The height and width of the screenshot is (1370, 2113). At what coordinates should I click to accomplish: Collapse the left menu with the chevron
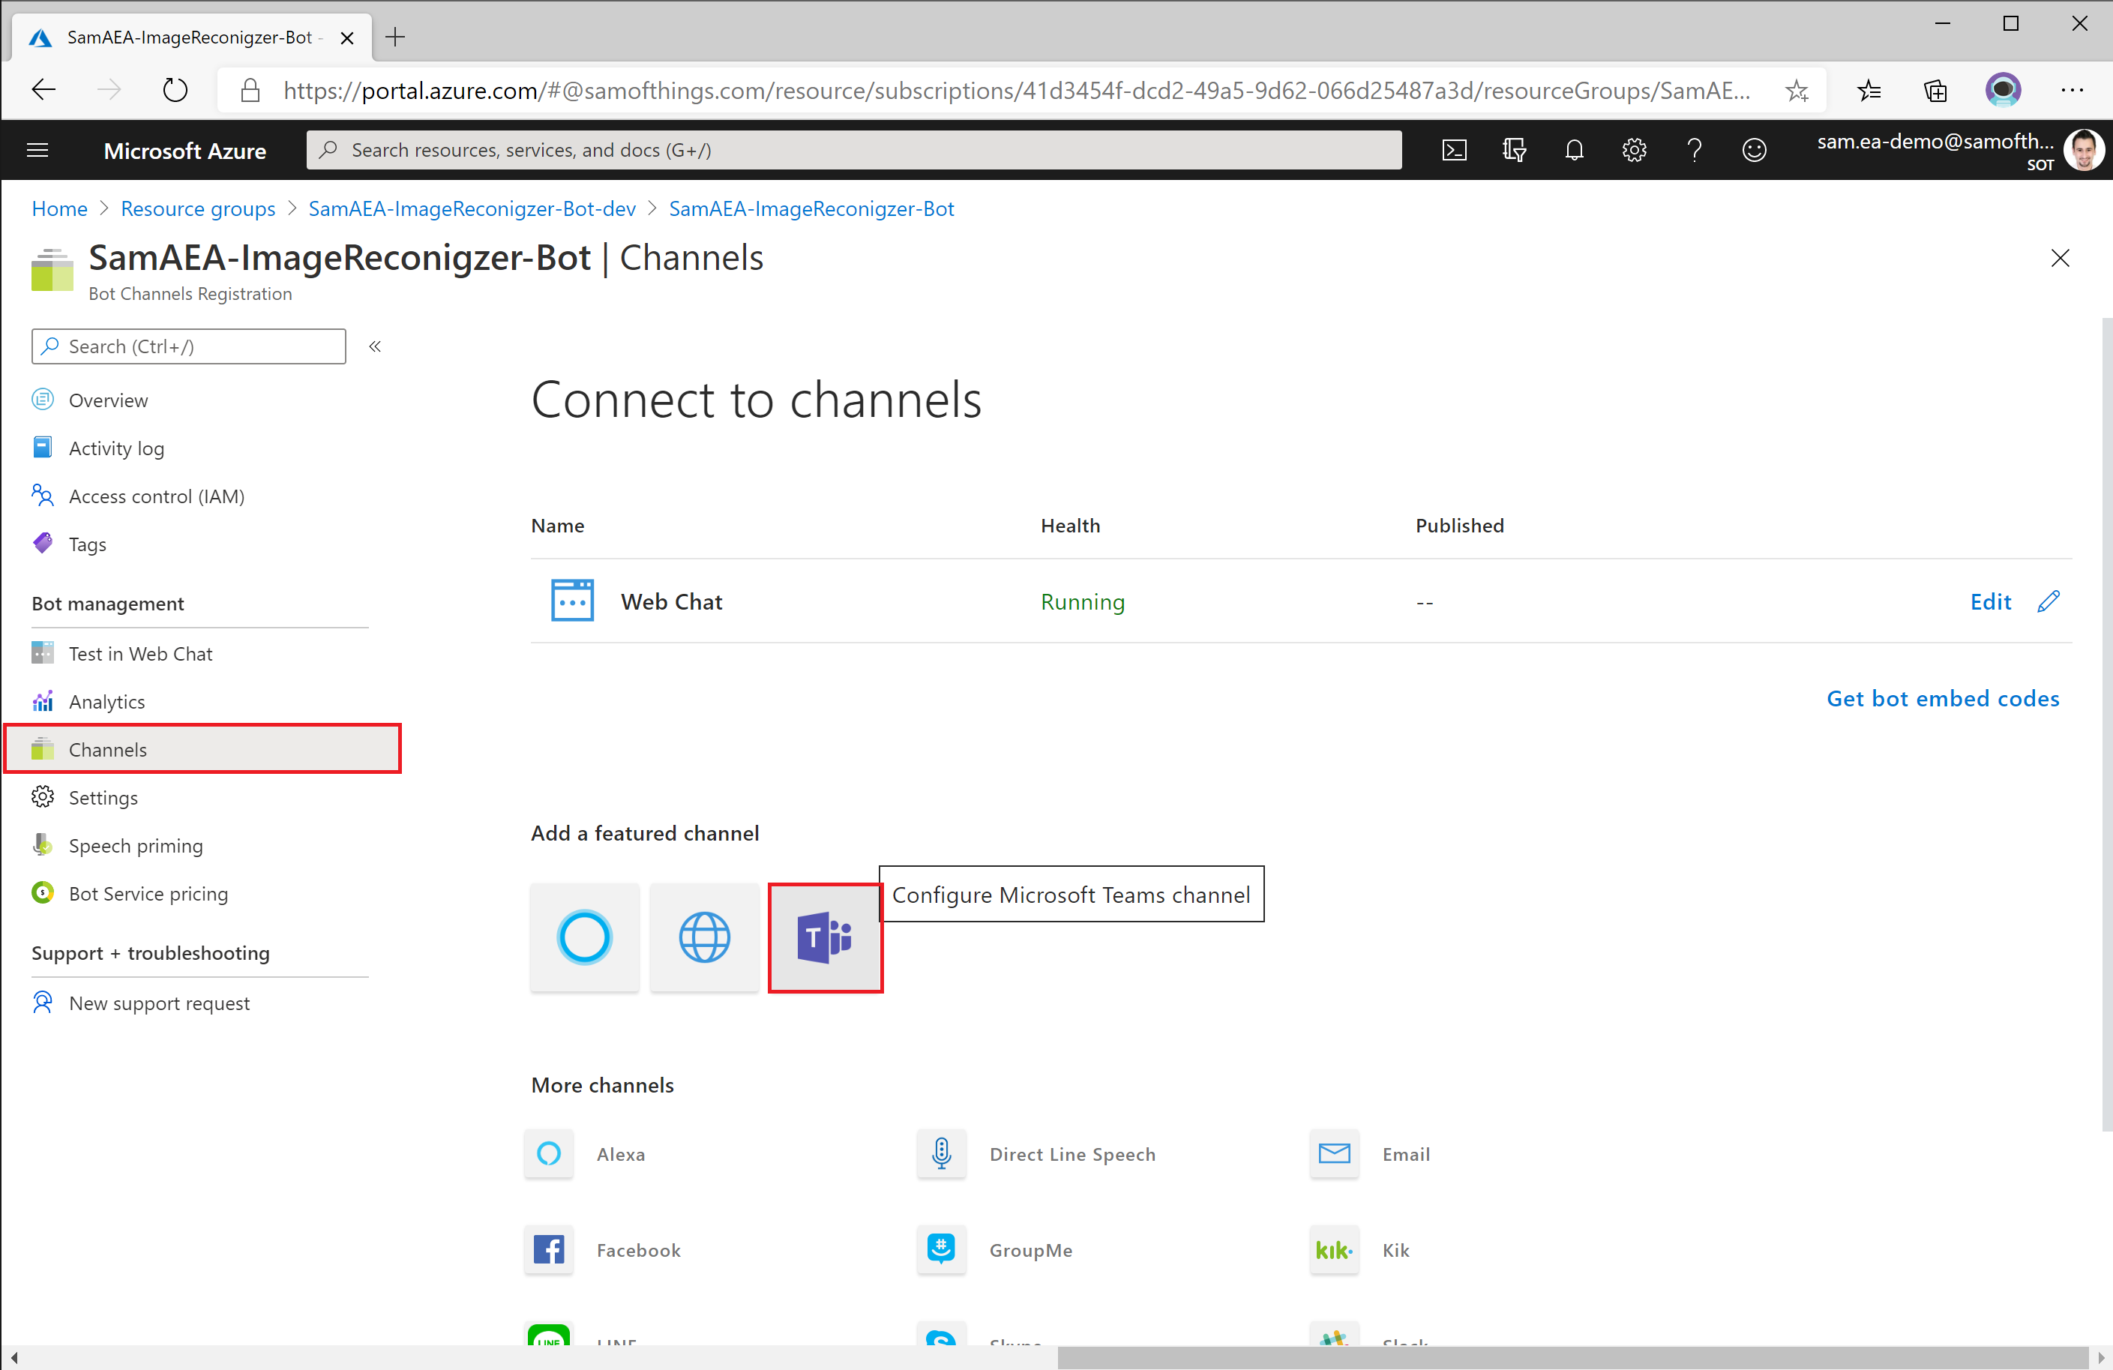click(x=375, y=346)
